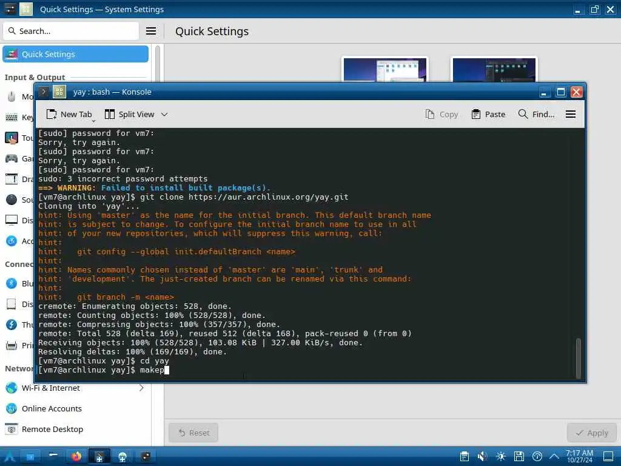Viewport: 621px width, 466px height.
Task: Click the Accessibility icon in sidebar
Action: tap(12, 241)
